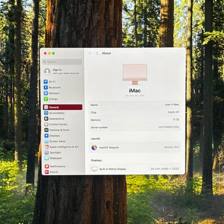
Task: Select the Notifications sidebar item
Action: [55, 166]
